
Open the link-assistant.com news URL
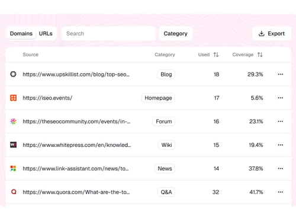[x=76, y=169]
